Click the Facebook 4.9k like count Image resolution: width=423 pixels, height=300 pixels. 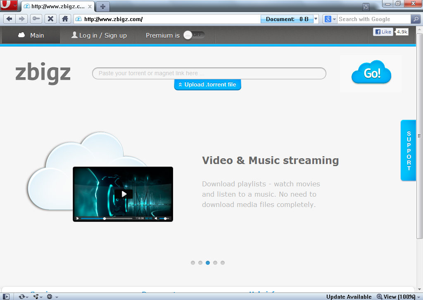(x=402, y=32)
